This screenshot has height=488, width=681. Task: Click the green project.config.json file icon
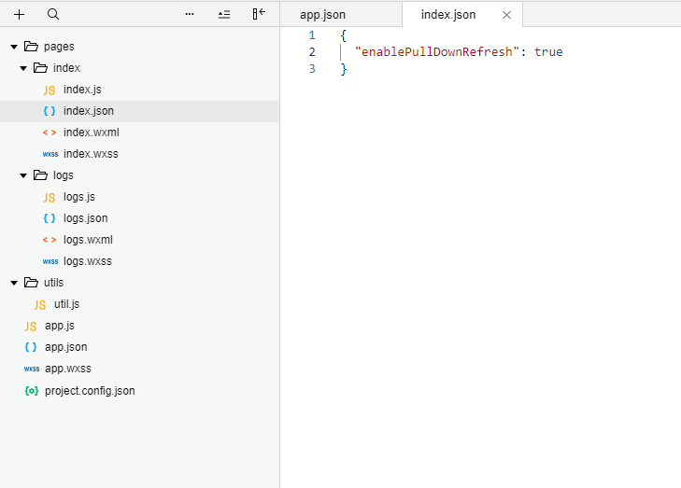(31, 391)
